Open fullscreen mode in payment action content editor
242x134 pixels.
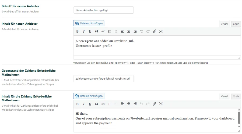pyautogui.click(x=161, y=104)
